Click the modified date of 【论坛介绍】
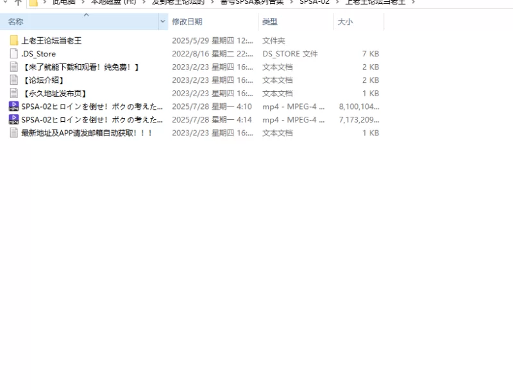 [212, 80]
